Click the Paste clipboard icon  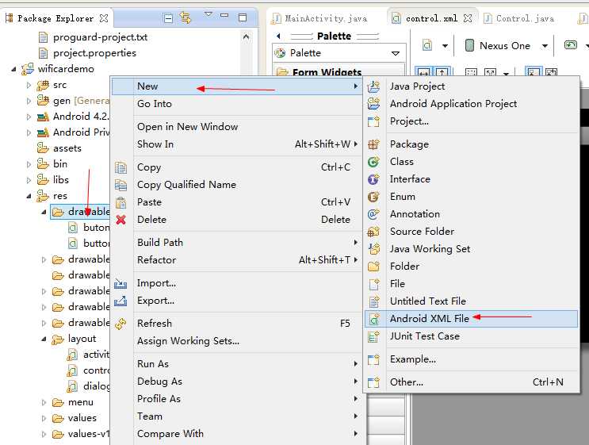coord(121,202)
